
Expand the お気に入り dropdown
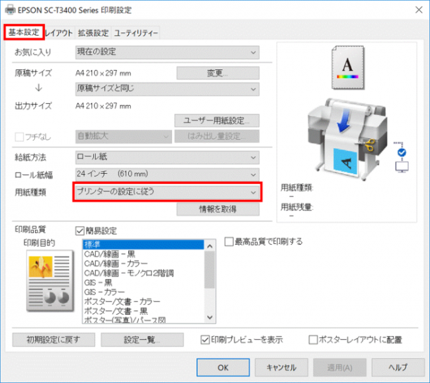click(x=166, y=52)
